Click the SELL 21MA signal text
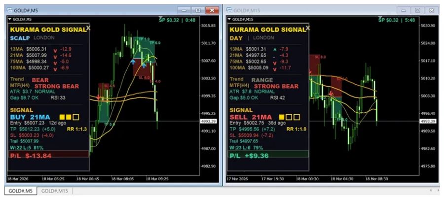This screenshot has height=197, width=444. 251,117
